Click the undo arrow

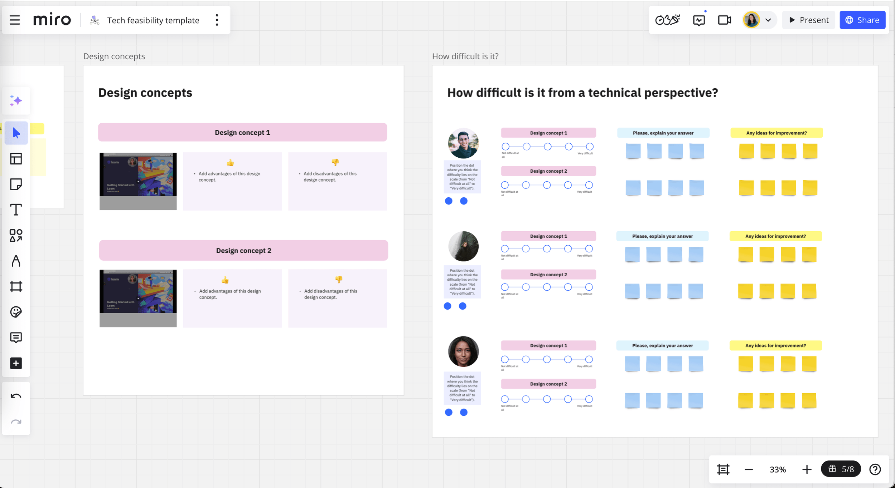coord(16,396)
